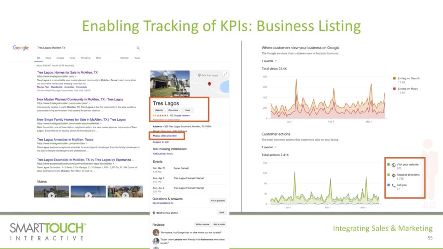Click the Save button in Tres Lagos card
The image size is (443, 249).
point(188,110)
